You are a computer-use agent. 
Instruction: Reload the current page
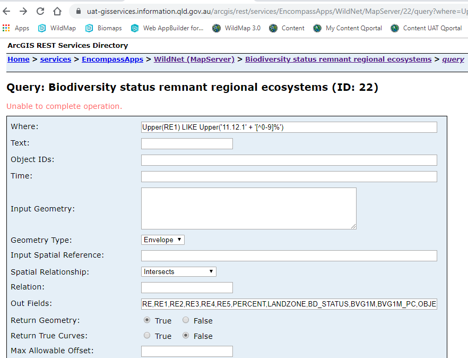[x=40, y=11]
